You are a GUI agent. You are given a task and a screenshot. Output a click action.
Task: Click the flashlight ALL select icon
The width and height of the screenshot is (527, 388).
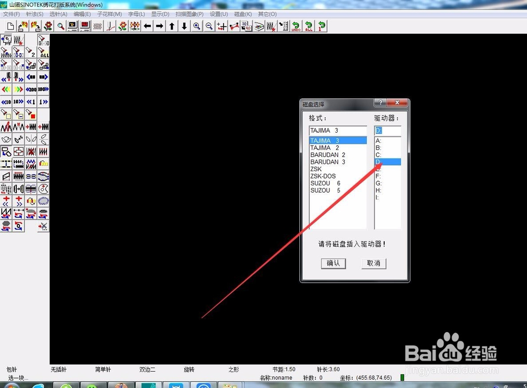43,52
